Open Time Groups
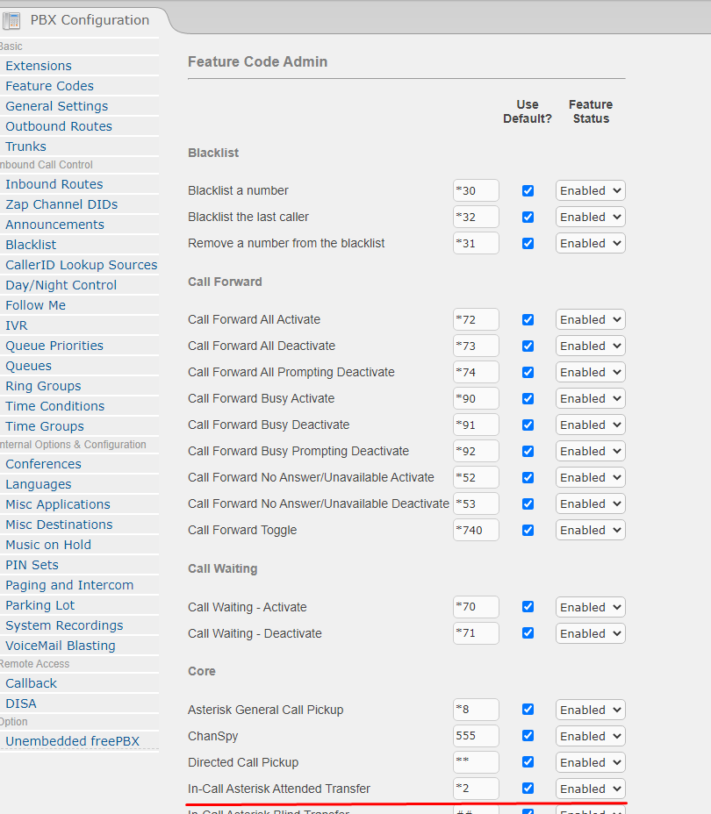This screenshot has height=814, width=711. (x=44, y=426)
